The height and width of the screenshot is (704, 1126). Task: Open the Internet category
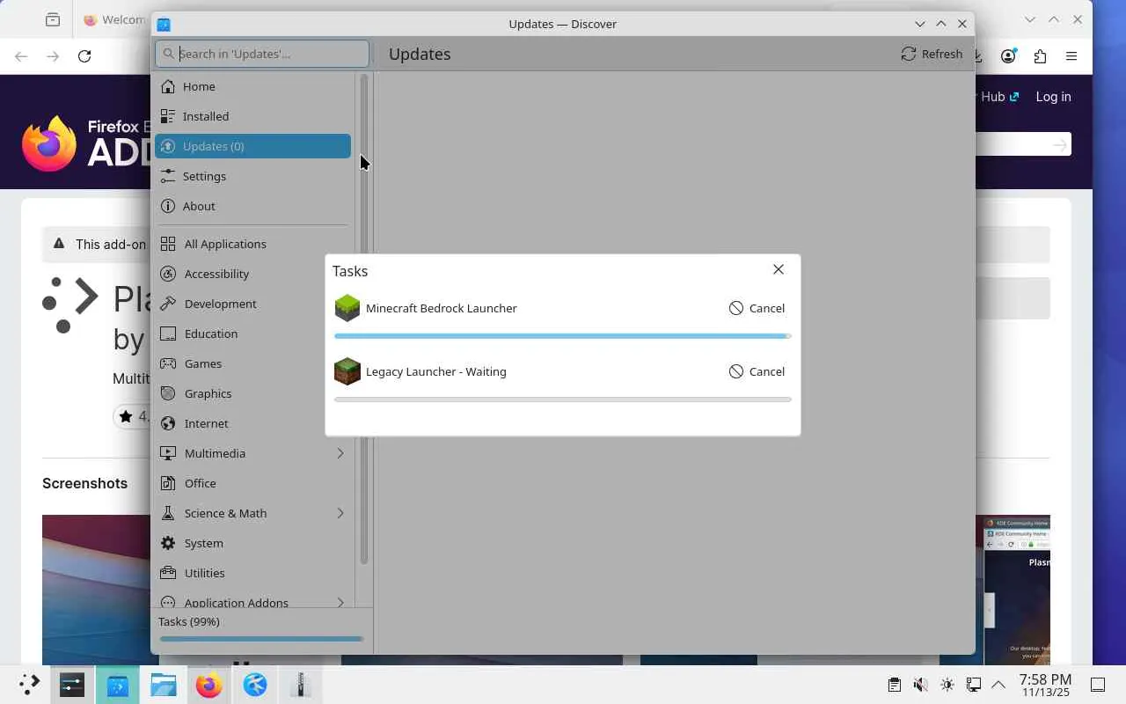252,423
